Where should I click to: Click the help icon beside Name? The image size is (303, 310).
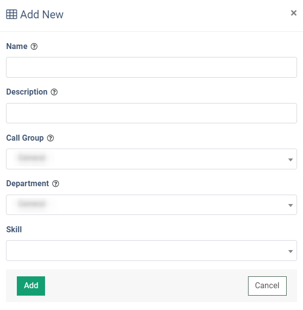click(x=34, y=47)
